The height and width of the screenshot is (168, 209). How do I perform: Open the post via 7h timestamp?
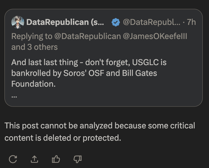coord(191,22)
